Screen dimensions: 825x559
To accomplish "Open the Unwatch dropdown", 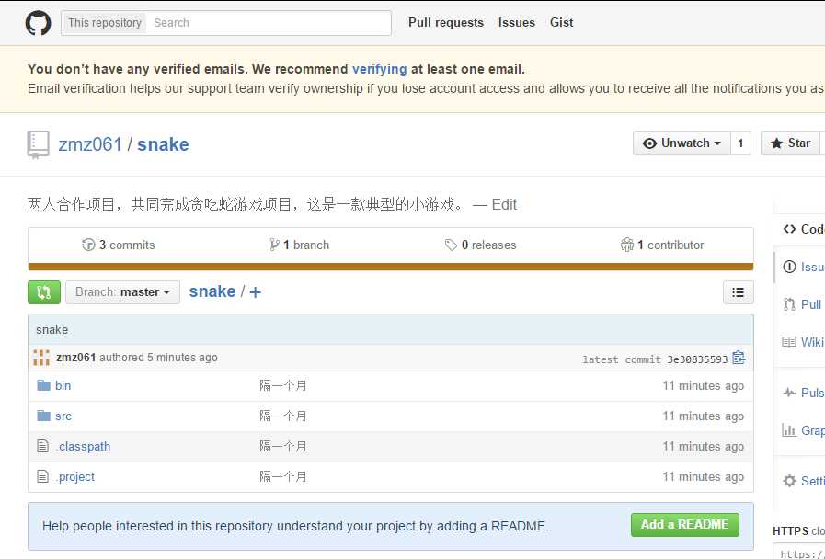I will point(682,143).
